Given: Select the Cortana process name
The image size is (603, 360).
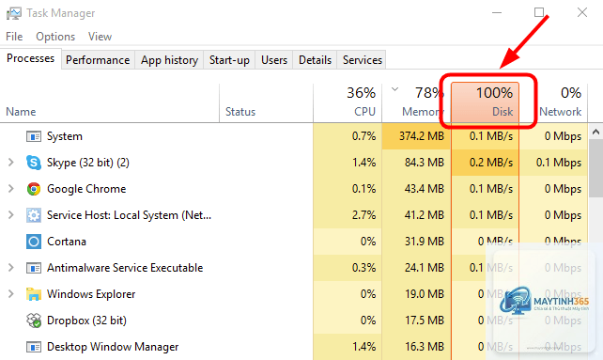Looking at the screenshot, I should [x=67, y=242].
